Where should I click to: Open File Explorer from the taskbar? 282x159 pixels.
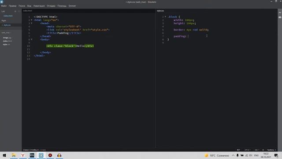coord(14,155)
